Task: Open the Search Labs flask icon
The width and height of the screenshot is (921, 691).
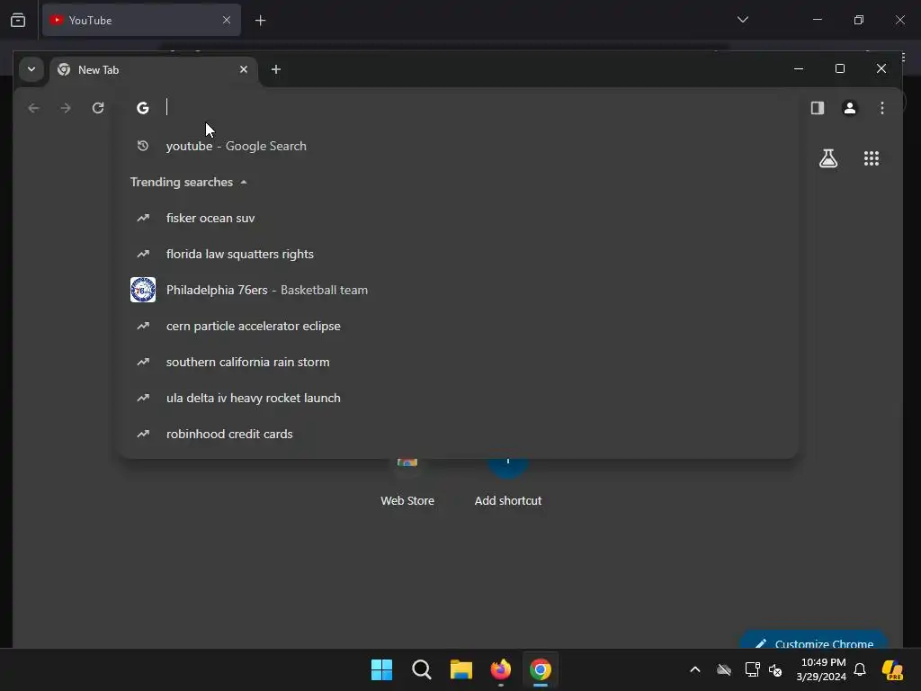Action: click(828, 158)
